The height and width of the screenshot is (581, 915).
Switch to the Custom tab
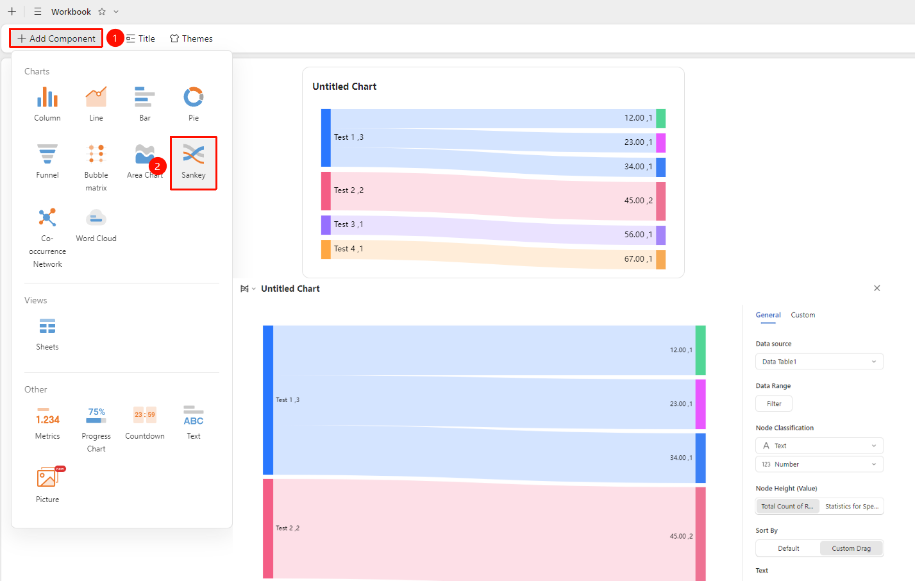click(803, 315)
